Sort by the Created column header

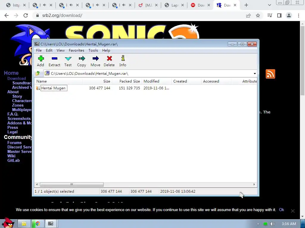point(186,81)
